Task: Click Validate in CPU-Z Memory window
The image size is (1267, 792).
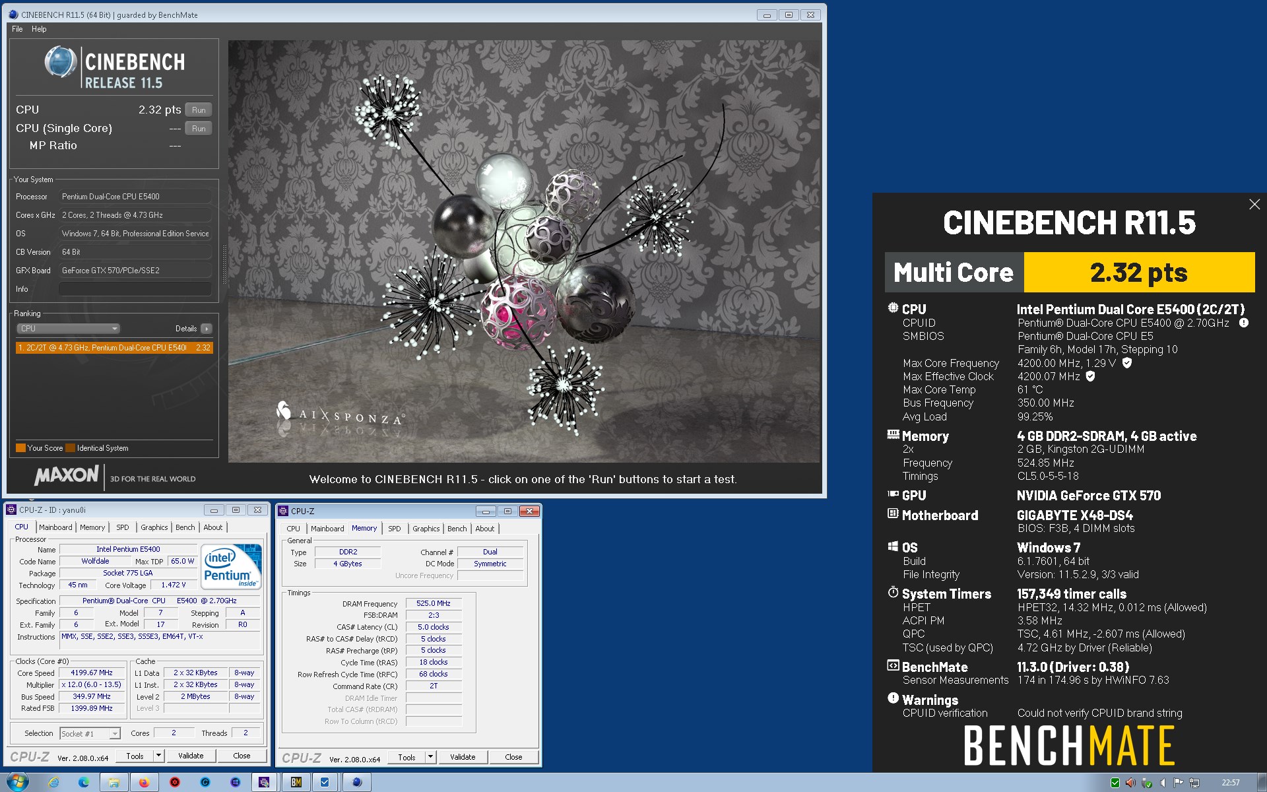Action: 463,757
